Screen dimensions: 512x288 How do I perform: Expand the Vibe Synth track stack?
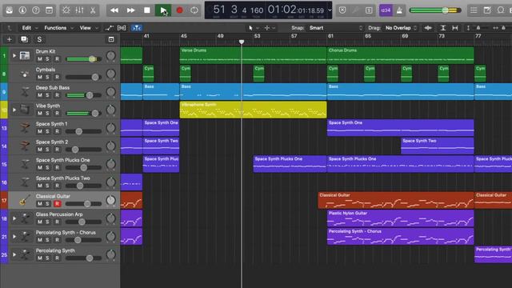14,110
